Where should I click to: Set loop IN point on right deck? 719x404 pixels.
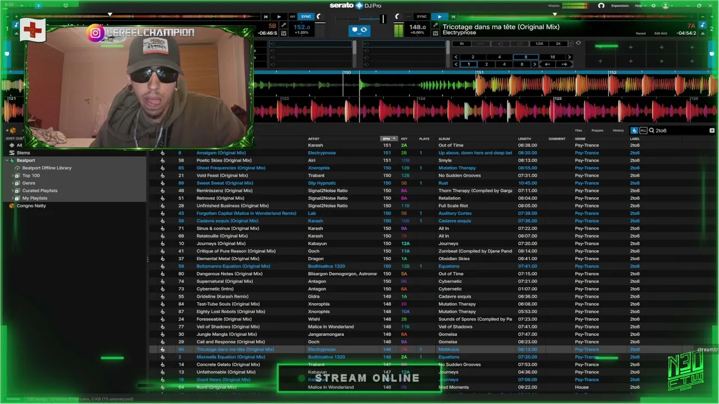pos(462,44)
